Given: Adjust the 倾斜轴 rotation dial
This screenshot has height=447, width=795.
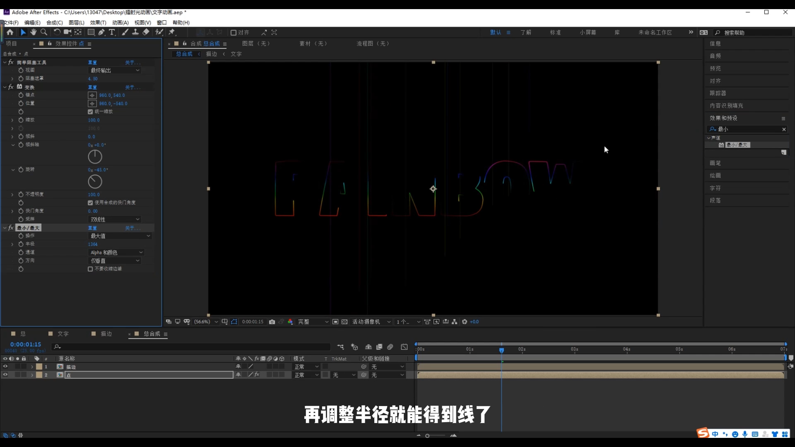Looking at the screenshot, I should pos(95,156).
